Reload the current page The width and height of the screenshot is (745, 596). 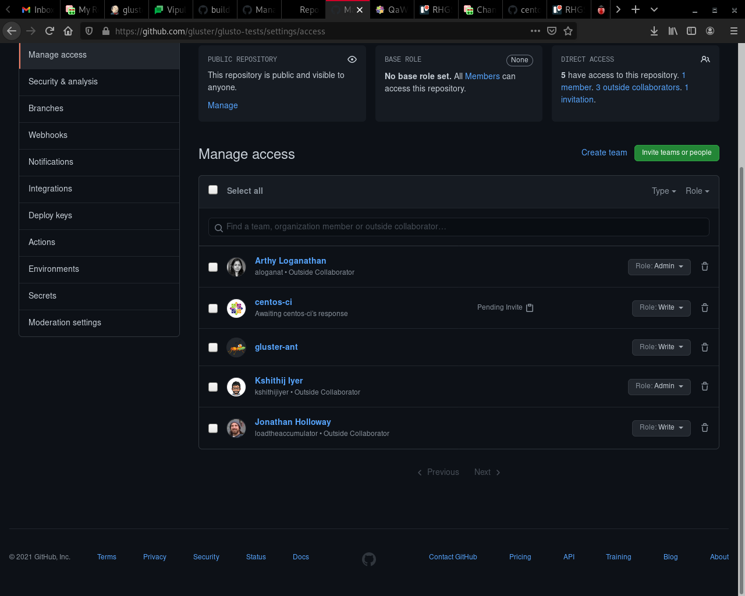click(x=49, y=31)
